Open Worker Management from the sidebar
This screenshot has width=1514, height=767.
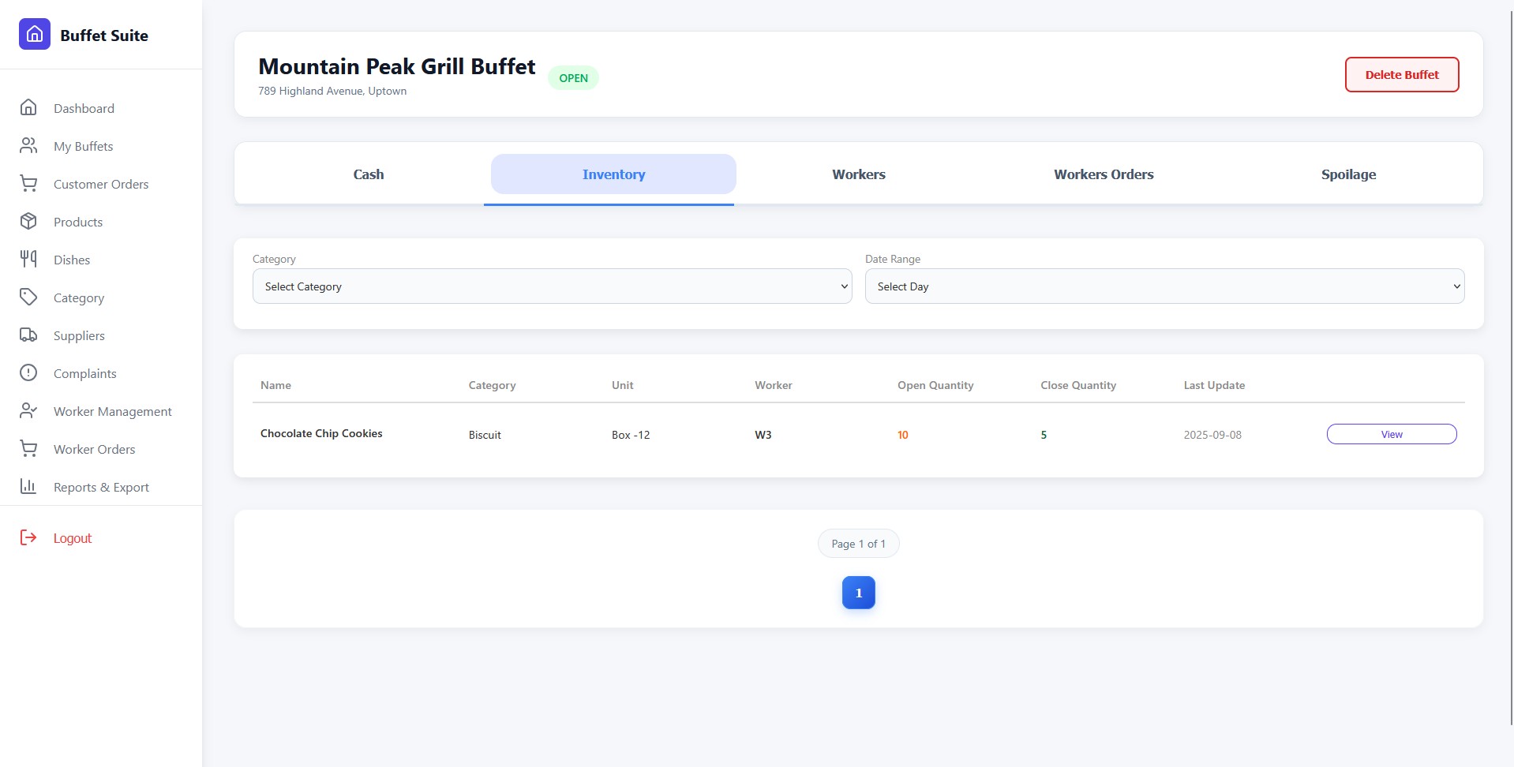28,410
